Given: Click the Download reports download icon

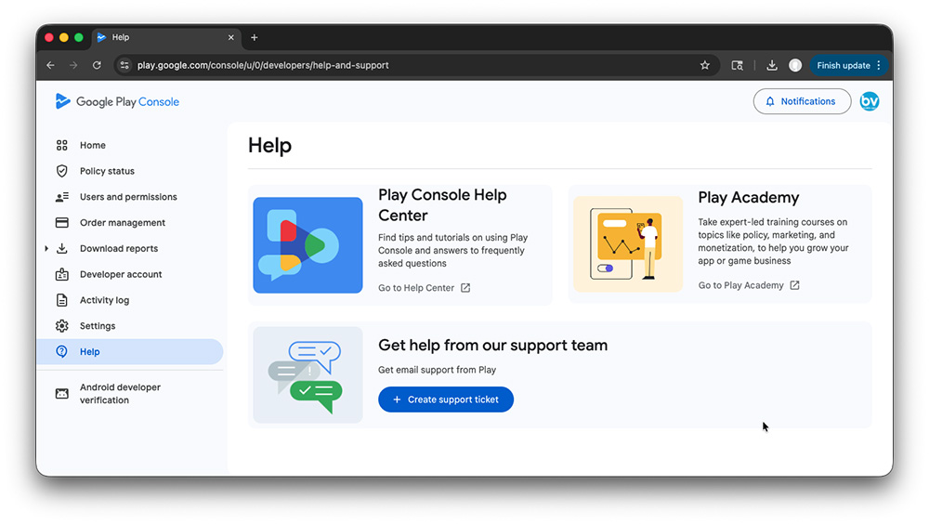Looking at the screenshot, I should pos(61,248).
